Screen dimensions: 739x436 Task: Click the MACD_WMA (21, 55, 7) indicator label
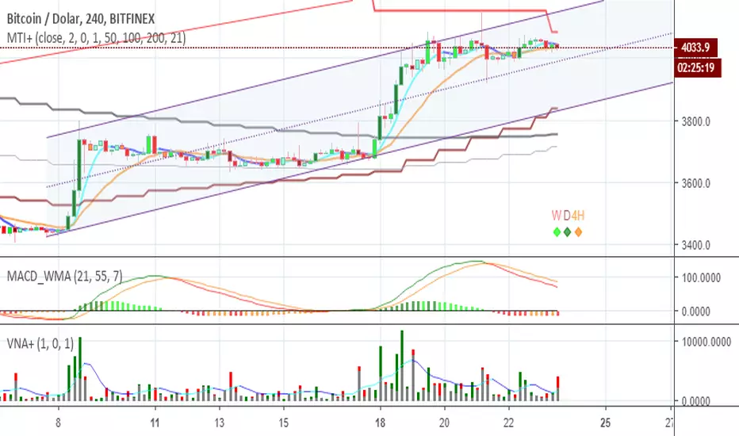tap(64, 276)
